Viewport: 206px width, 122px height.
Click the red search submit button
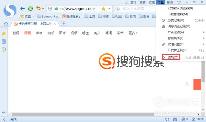click(197, 84)
